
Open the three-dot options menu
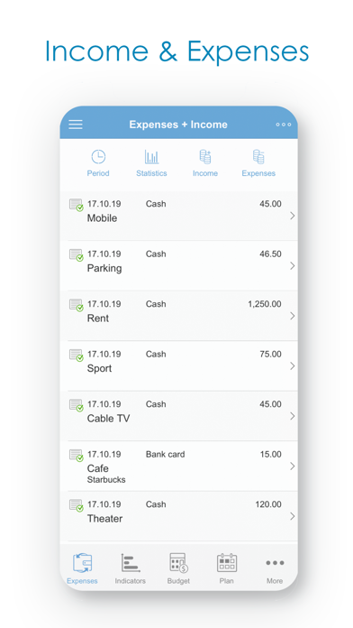[284, 125]
